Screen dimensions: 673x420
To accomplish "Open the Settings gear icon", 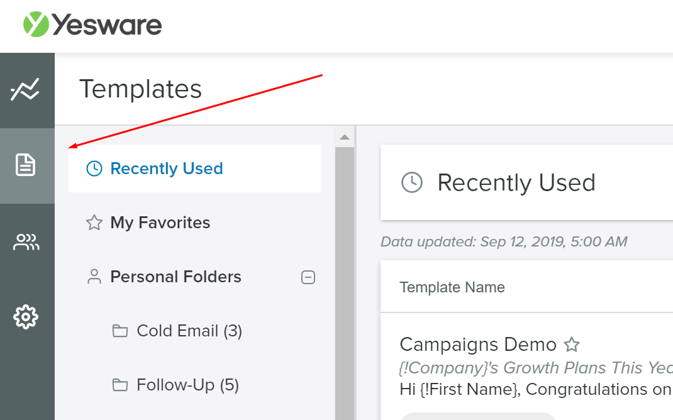I will coord(26,316).
